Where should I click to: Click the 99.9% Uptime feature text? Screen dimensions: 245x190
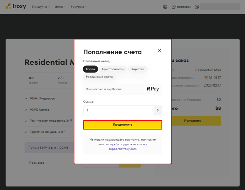point(40,110)
